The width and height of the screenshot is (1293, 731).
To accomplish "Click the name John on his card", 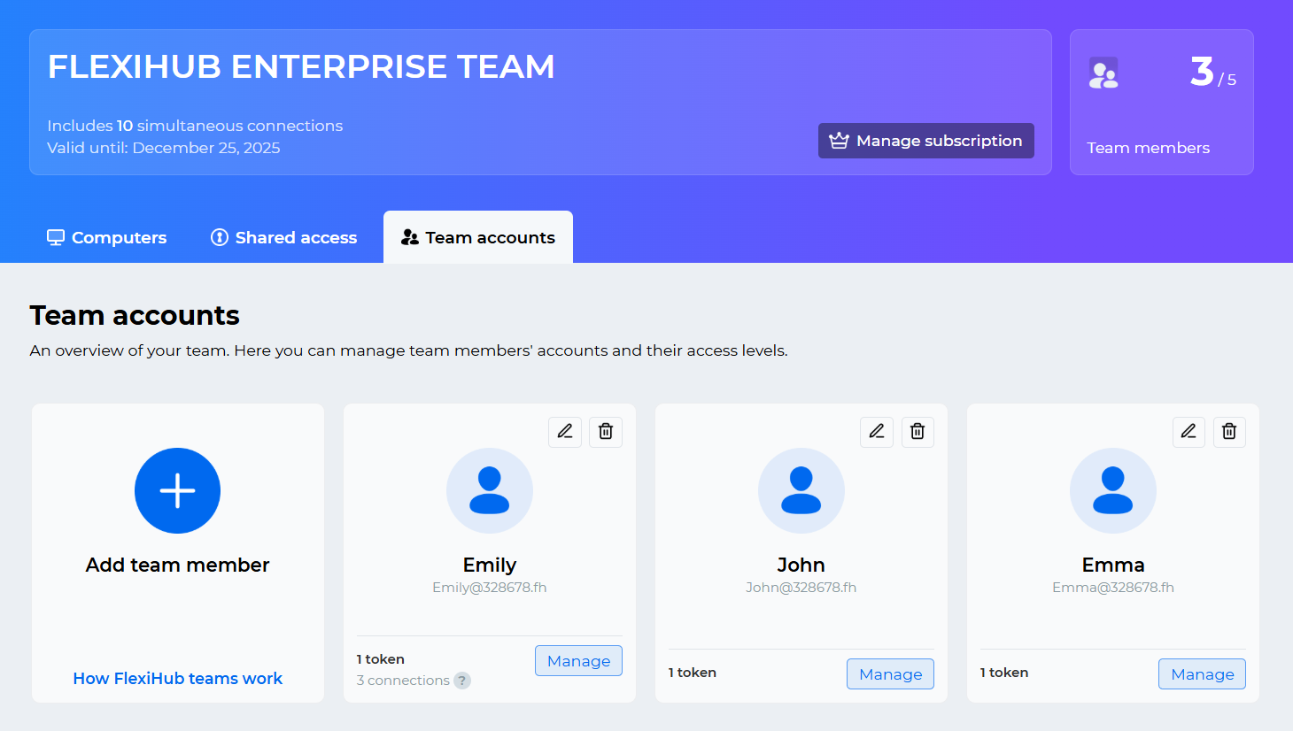I will click(801, 565).
